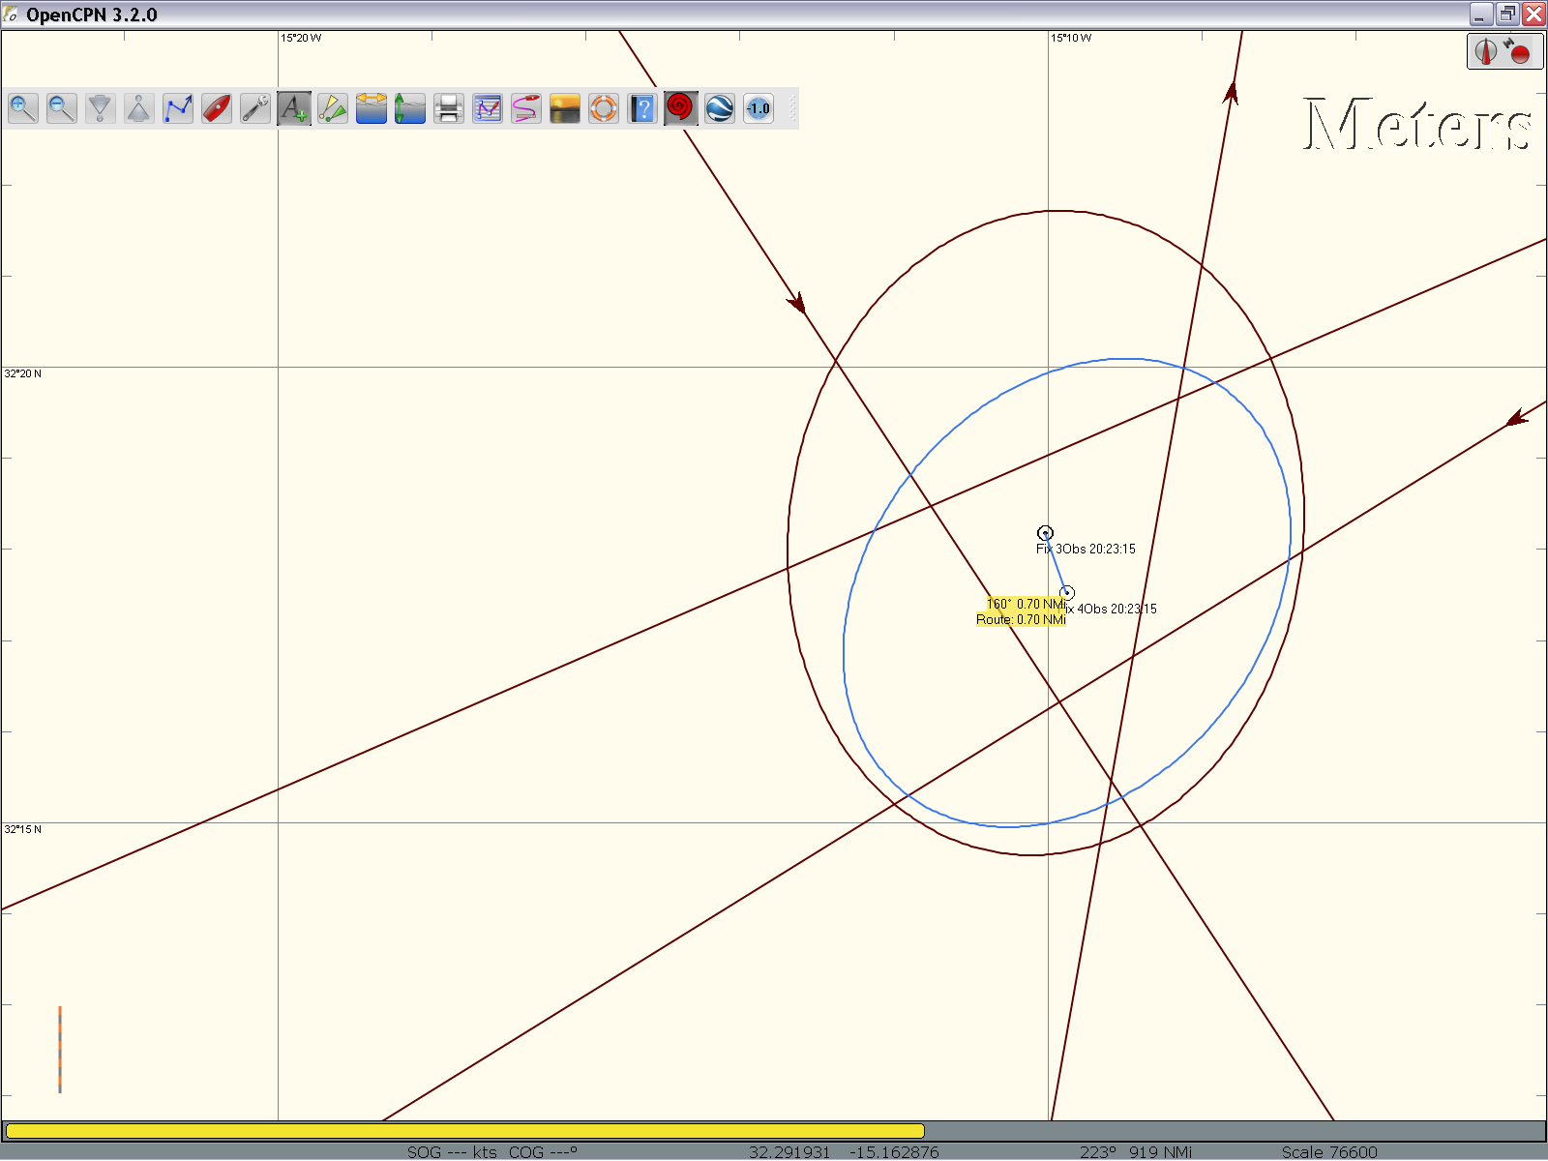
Task: Open the Route Manager icon
Action: 488,108
